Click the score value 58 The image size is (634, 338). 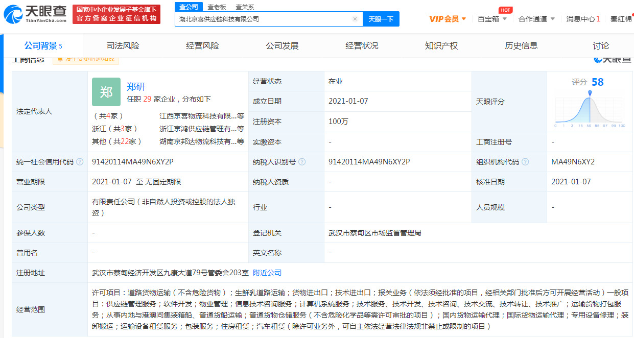tap(597, 82)
